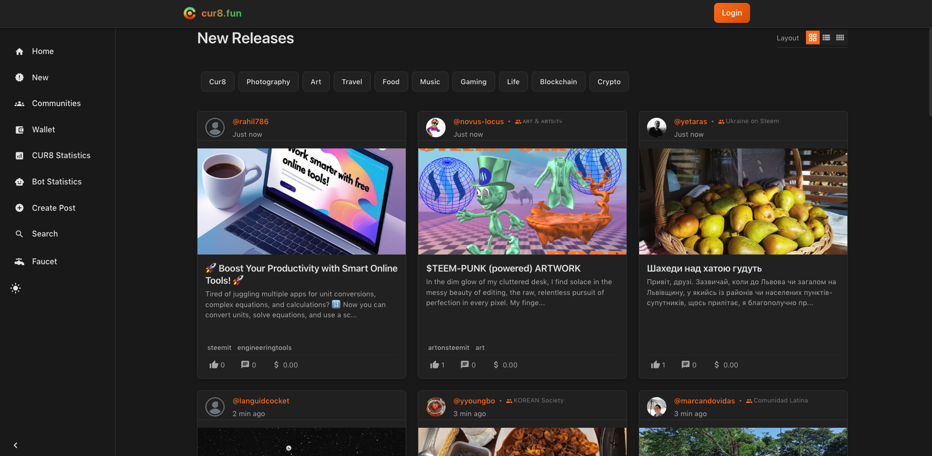
Task: Open the @rahil786 profile link
Action: pyautogui.click(x=251, y=122)
